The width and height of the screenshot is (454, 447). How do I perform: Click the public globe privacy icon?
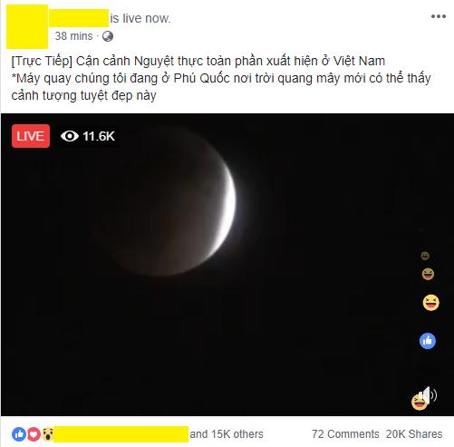(x=108, y=36)
